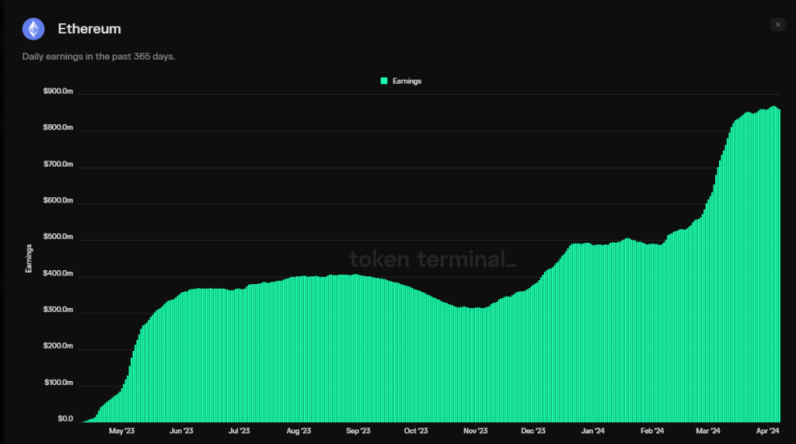796x444 pixels.
Task: Close the chart with the X button
Action: point(778,25)
